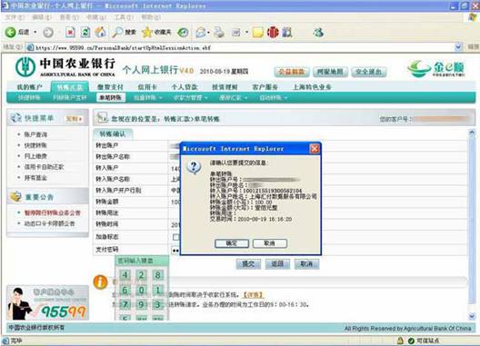Click the 网银地图 button
This screenshot has height=346, width=480.
coord(330,72)
